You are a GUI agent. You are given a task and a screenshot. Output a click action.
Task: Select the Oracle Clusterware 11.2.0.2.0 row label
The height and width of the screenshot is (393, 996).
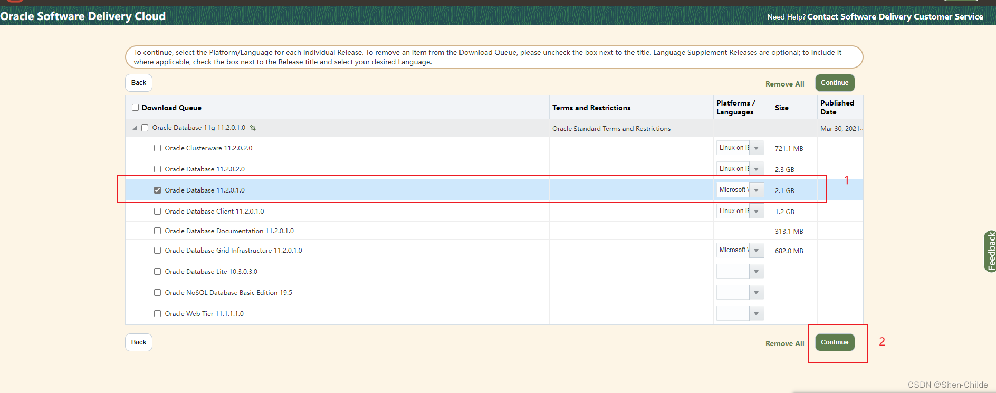coord(208,148)
